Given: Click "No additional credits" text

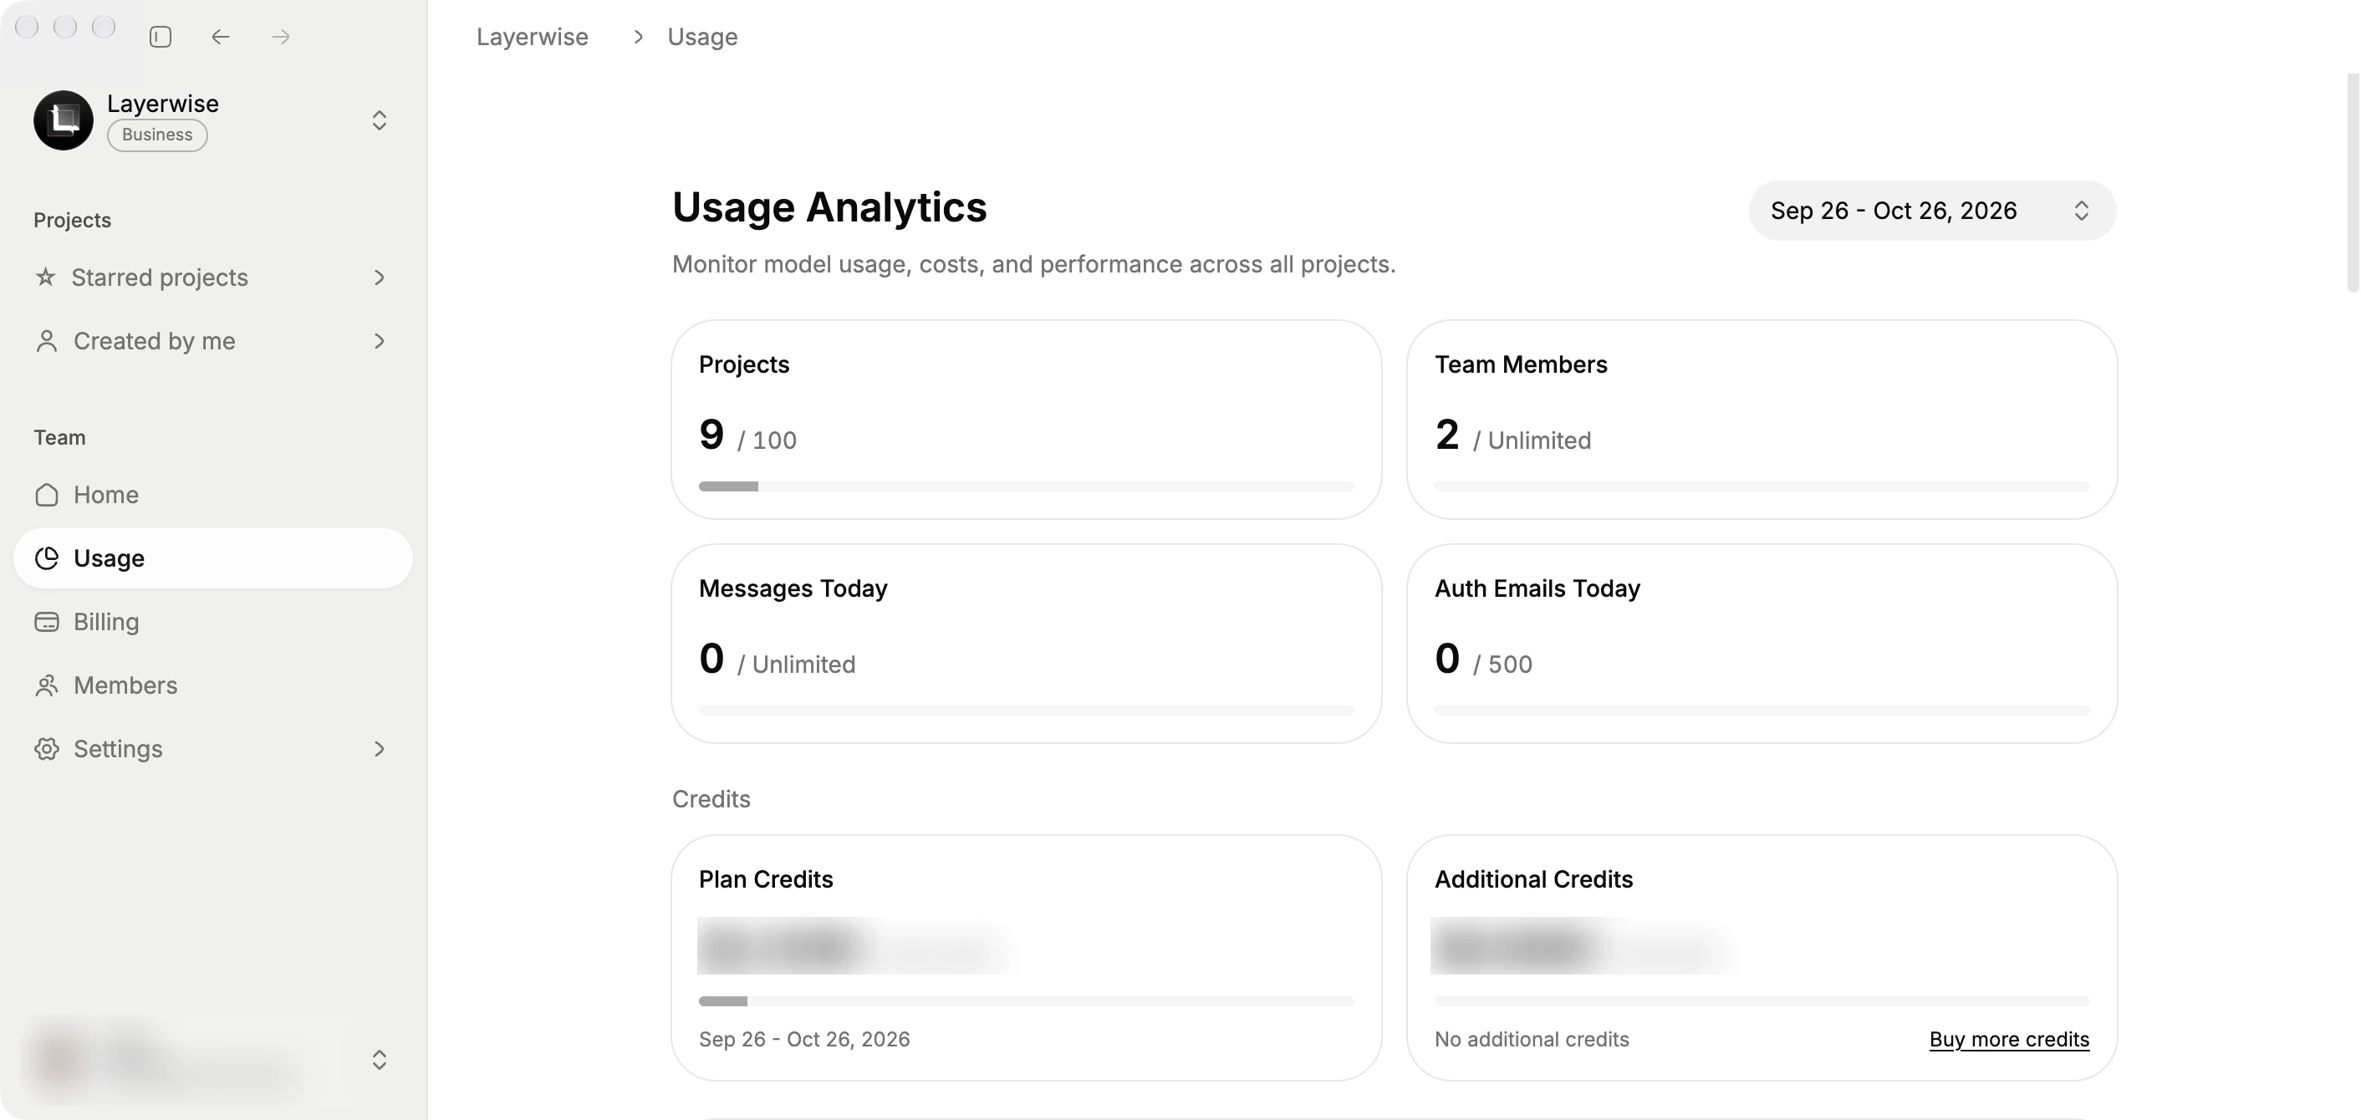Looking at the screenshot, I should (x=1532, y=1040).
